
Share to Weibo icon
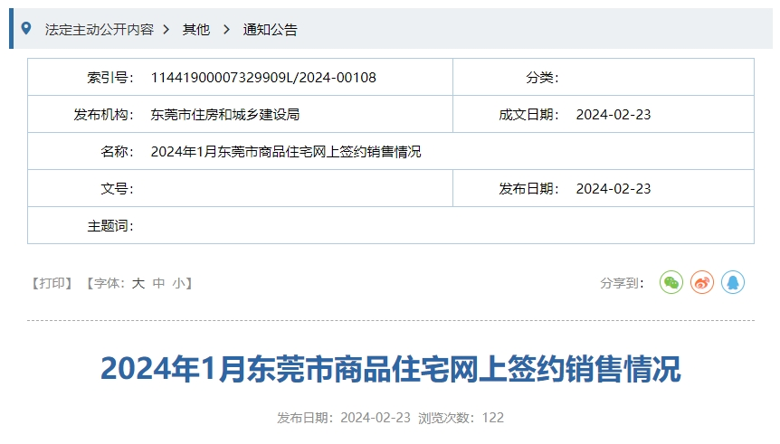(702, 282)
